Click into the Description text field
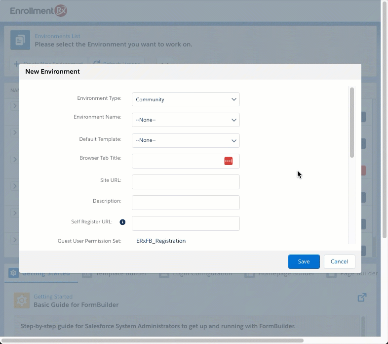Screen dimensions: 388x344 186,203
